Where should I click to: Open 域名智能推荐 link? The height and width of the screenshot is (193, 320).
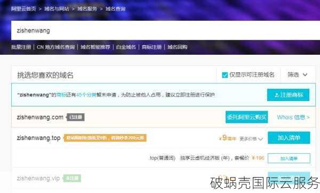coord(95,47)
